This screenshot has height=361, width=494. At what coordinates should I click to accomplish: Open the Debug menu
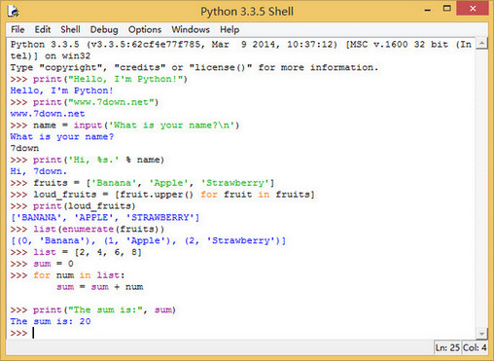pos(104,29)
